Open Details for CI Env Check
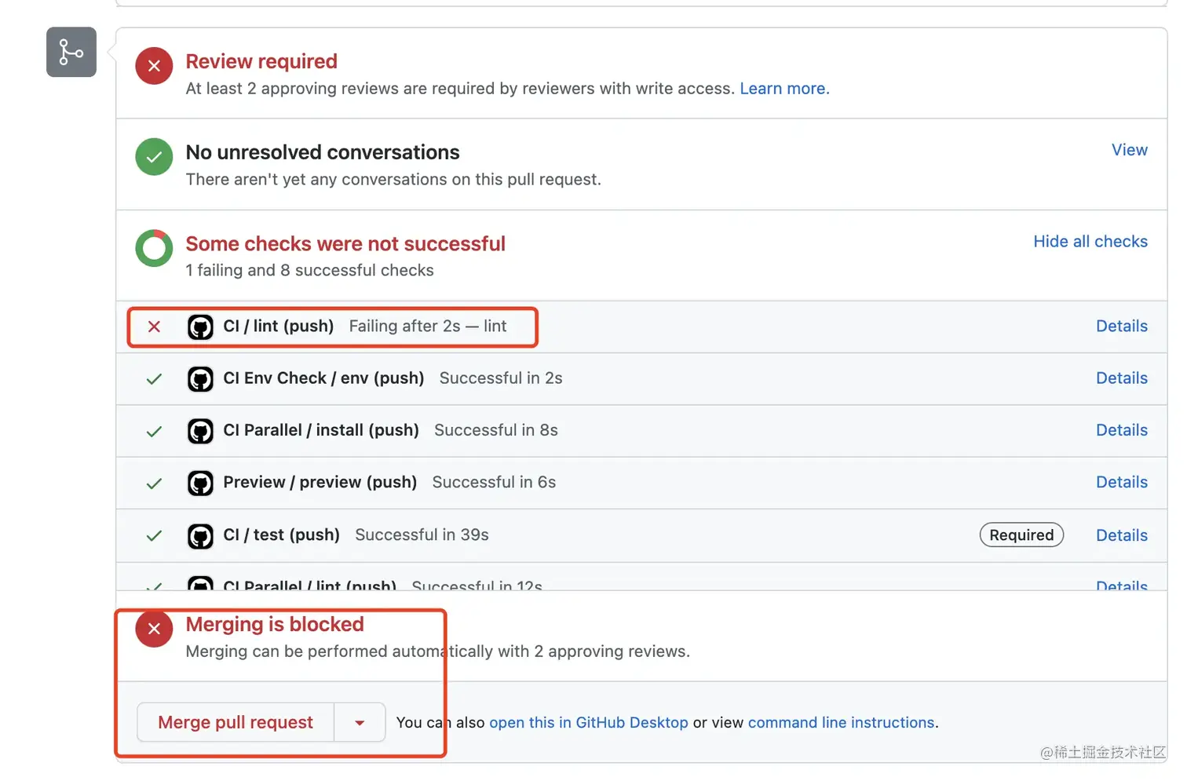 click(x=1121, y=378)
